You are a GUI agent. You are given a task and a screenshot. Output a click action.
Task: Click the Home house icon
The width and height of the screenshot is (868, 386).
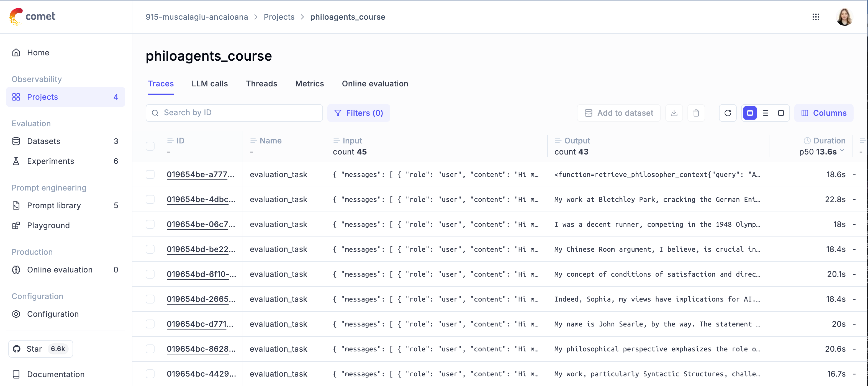[x=16, y=53]
